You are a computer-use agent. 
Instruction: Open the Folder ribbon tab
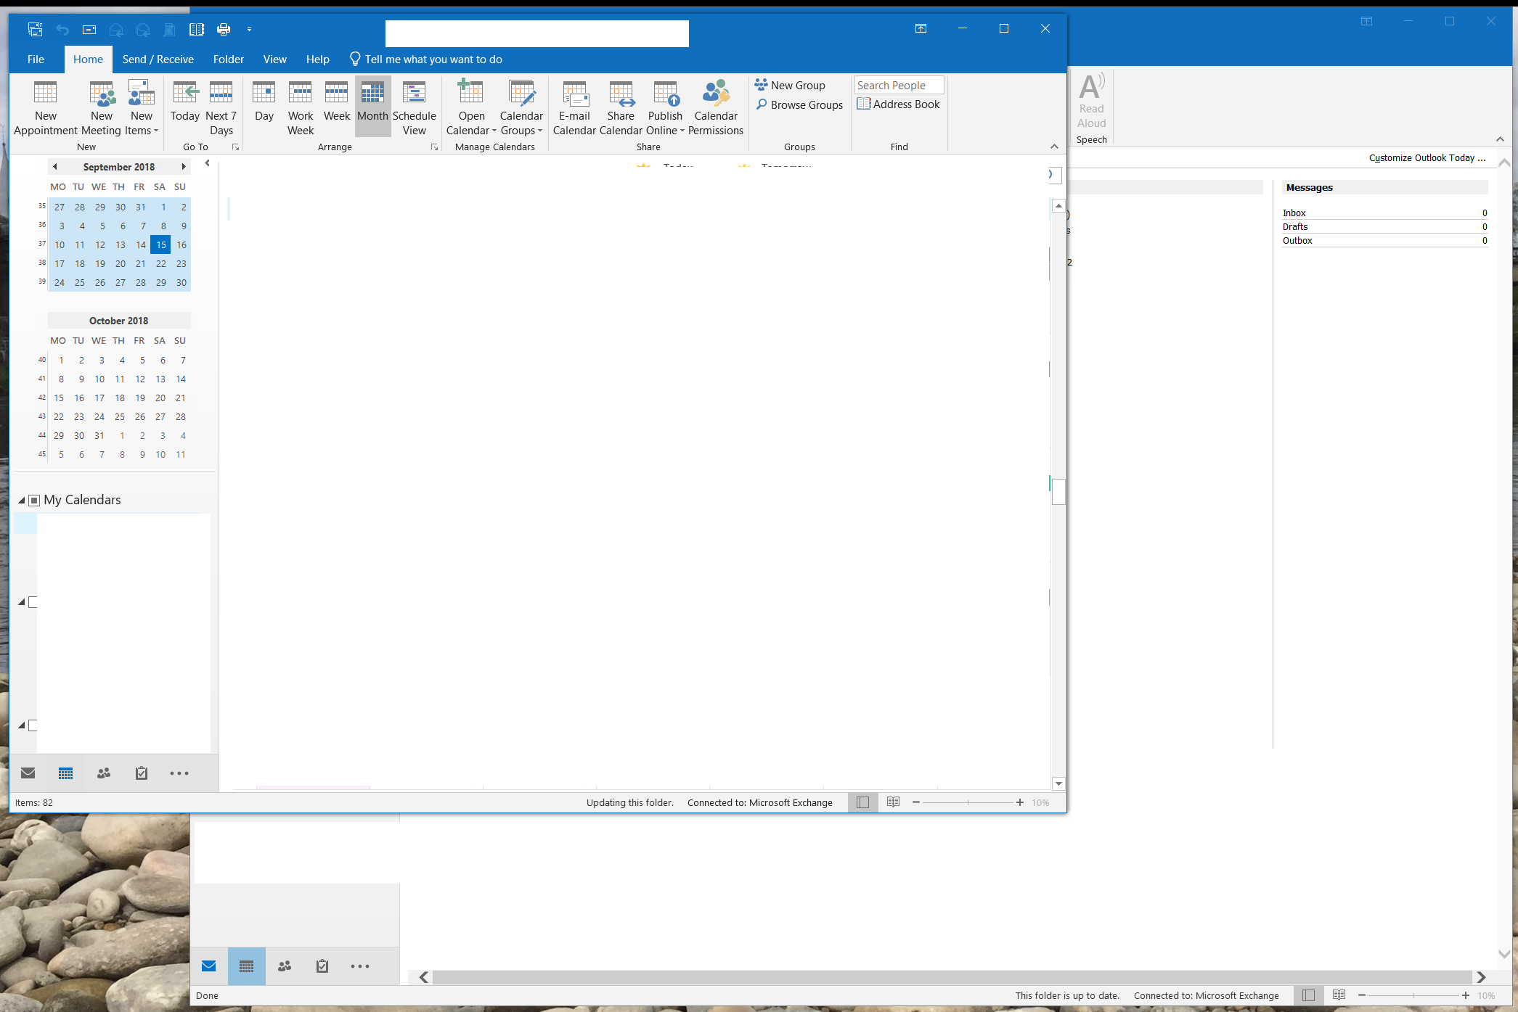click(x=228, y=59)
